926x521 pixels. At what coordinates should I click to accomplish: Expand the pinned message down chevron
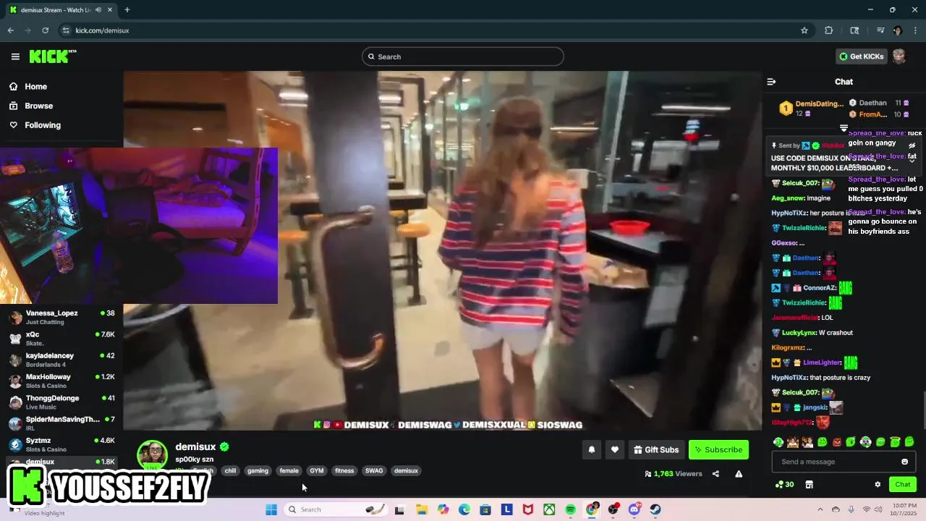pyautogui.click(x=912, y=161)
